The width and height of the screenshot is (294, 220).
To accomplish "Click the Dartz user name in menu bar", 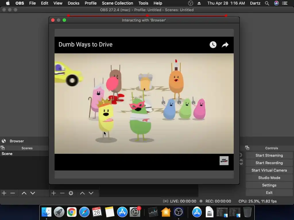I will click(x=255, y=3).
